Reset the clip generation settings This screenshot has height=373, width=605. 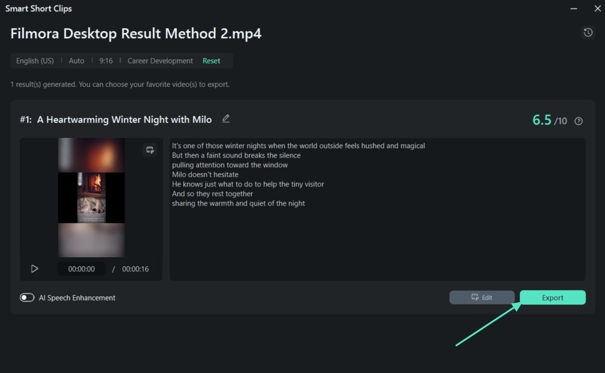211,61
